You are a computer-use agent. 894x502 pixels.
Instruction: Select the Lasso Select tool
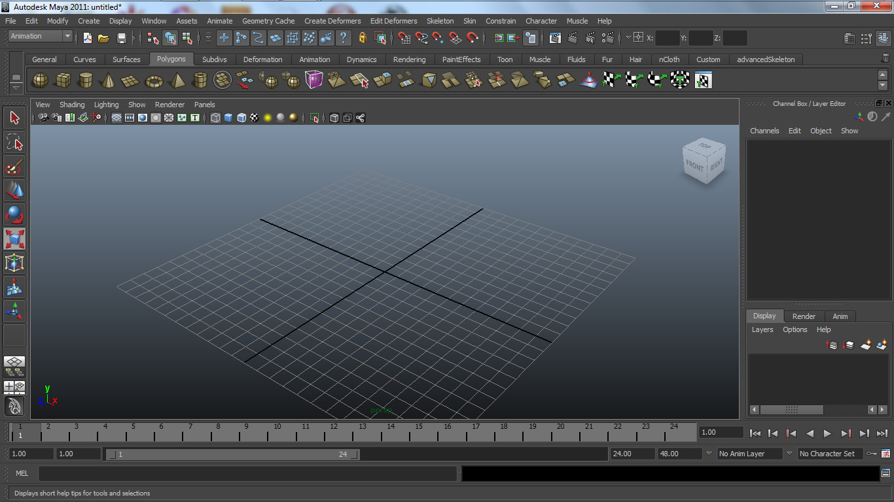(x=14, y=142)
